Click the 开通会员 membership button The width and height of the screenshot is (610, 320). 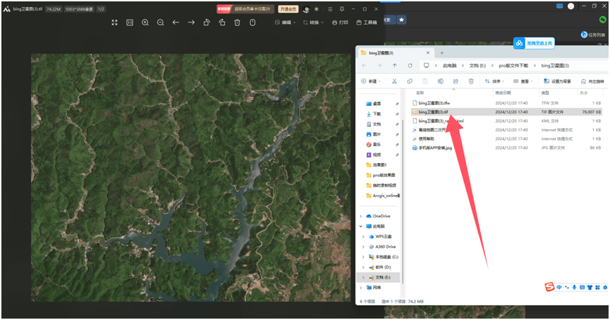pyautogui.click(x=288, y=9)
